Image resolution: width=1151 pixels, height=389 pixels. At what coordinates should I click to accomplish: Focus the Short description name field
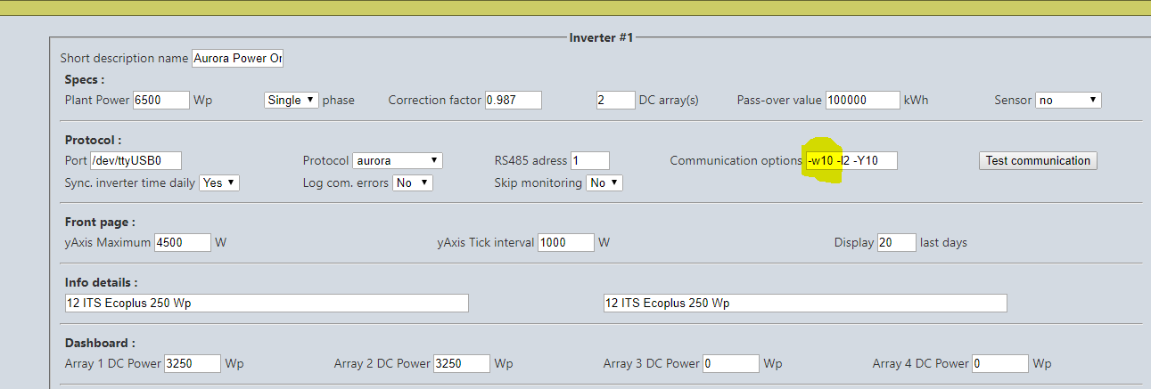tap(237, 58)
